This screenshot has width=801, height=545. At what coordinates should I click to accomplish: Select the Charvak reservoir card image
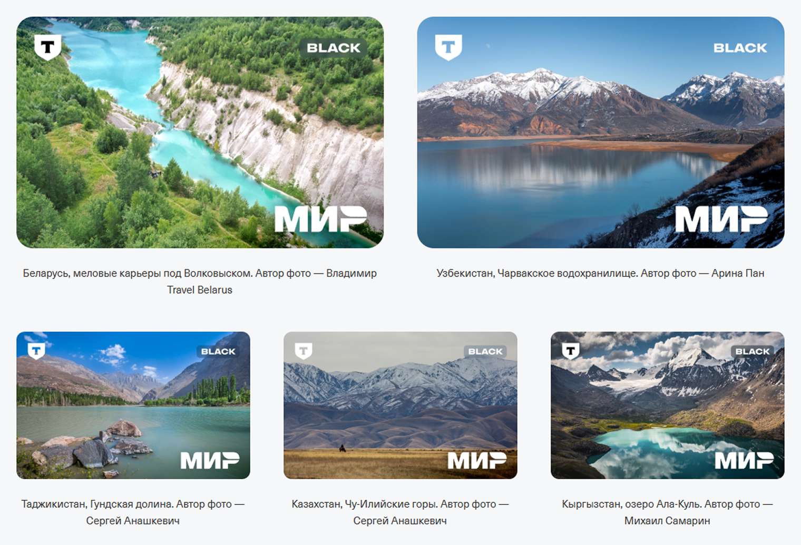(x=601, y=132)
